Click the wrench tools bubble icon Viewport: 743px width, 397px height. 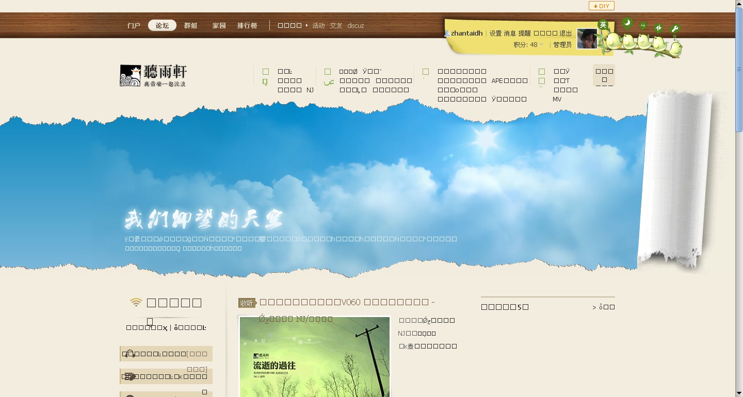675,29
